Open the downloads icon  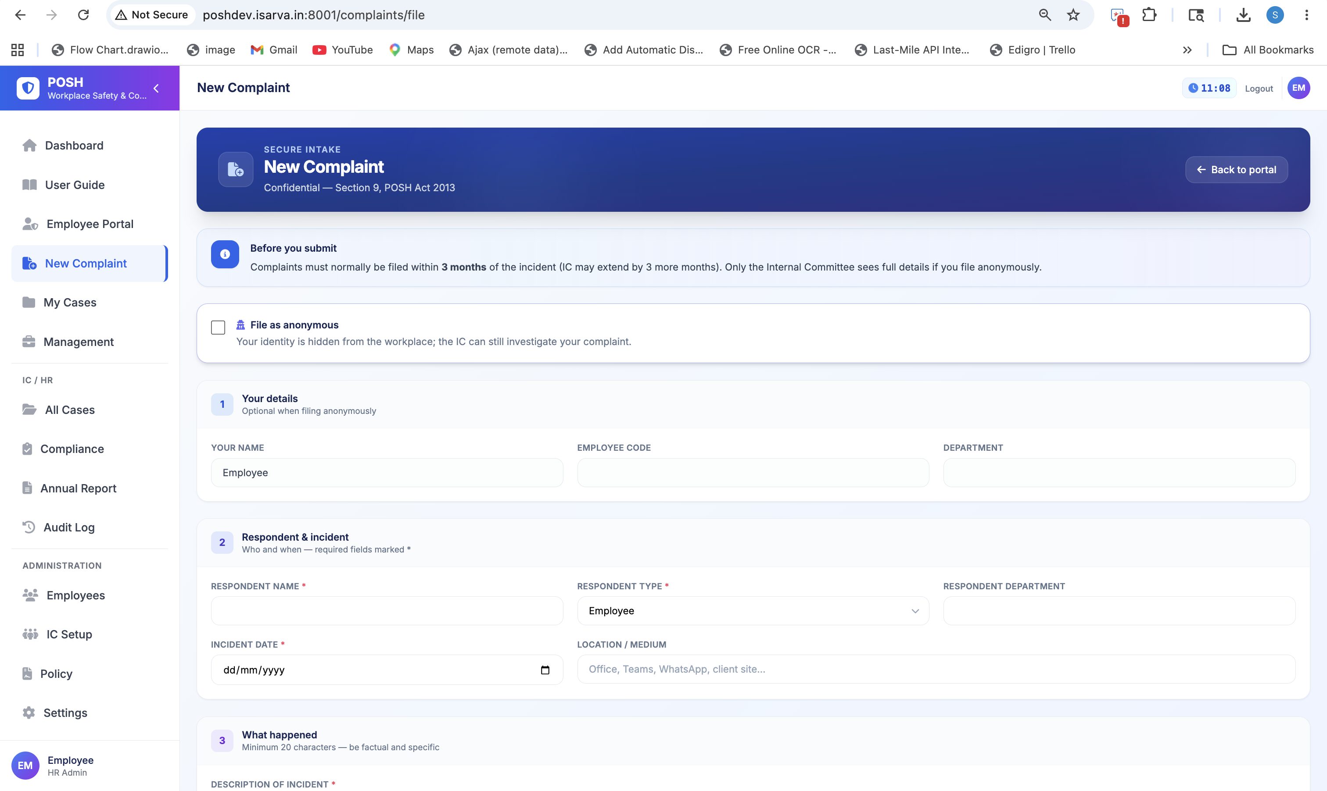coord(1243,15)
